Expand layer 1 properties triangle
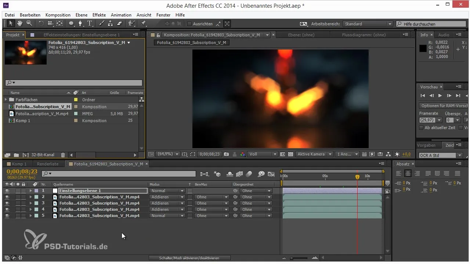 pyautogui.click(x=31, y=191)
